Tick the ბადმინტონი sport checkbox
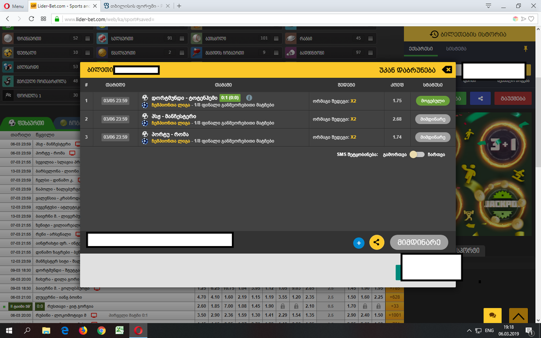 370,53
